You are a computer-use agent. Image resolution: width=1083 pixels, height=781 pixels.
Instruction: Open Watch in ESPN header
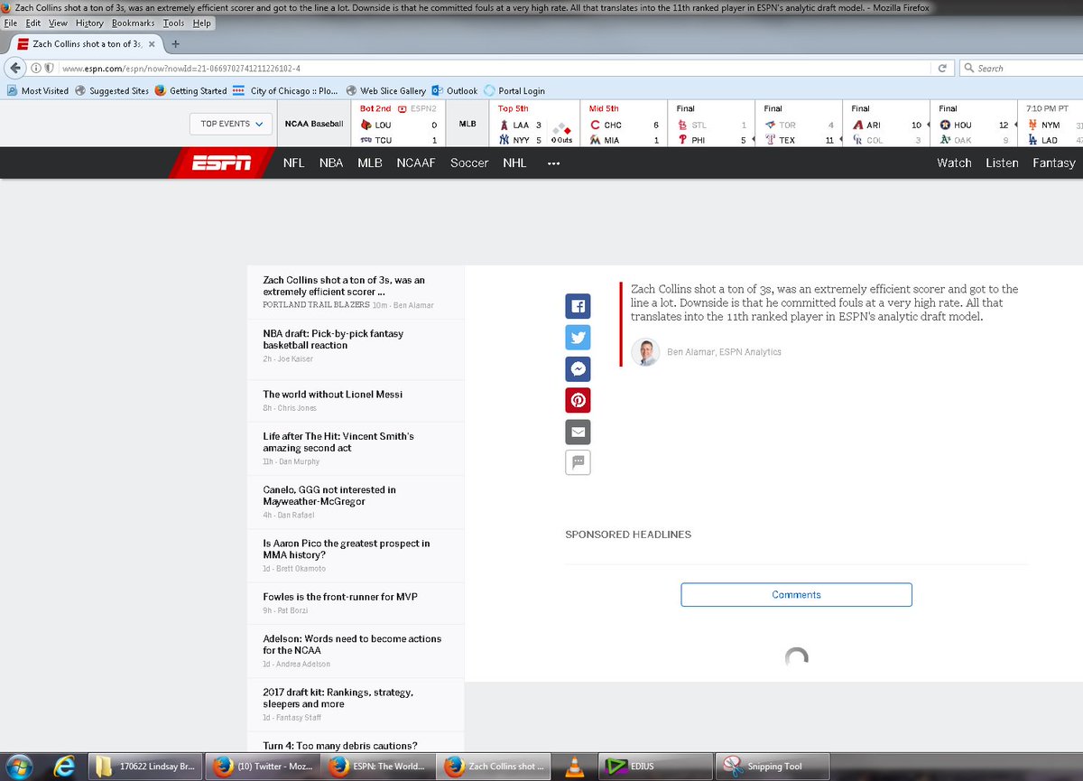pos(954,163)
